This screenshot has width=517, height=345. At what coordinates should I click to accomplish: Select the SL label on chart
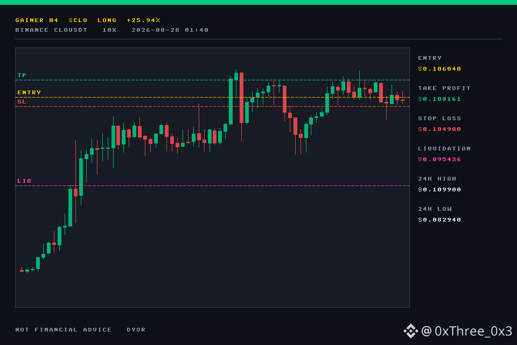point(22,102)
